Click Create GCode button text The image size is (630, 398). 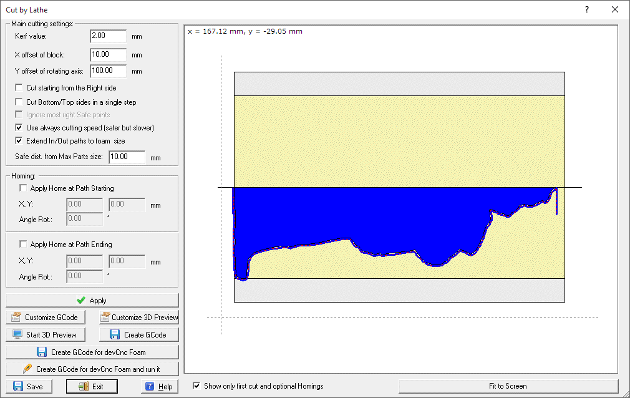[145, 335]
